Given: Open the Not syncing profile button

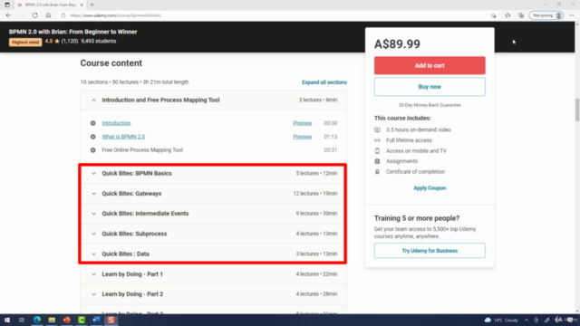Looking at the screenshot, I should (x=547, y=15).
